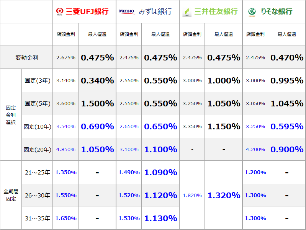Open the みずほ銀行 header text
Screen dimensions: 306x230
pyautogui.click(x=155, y=11)
